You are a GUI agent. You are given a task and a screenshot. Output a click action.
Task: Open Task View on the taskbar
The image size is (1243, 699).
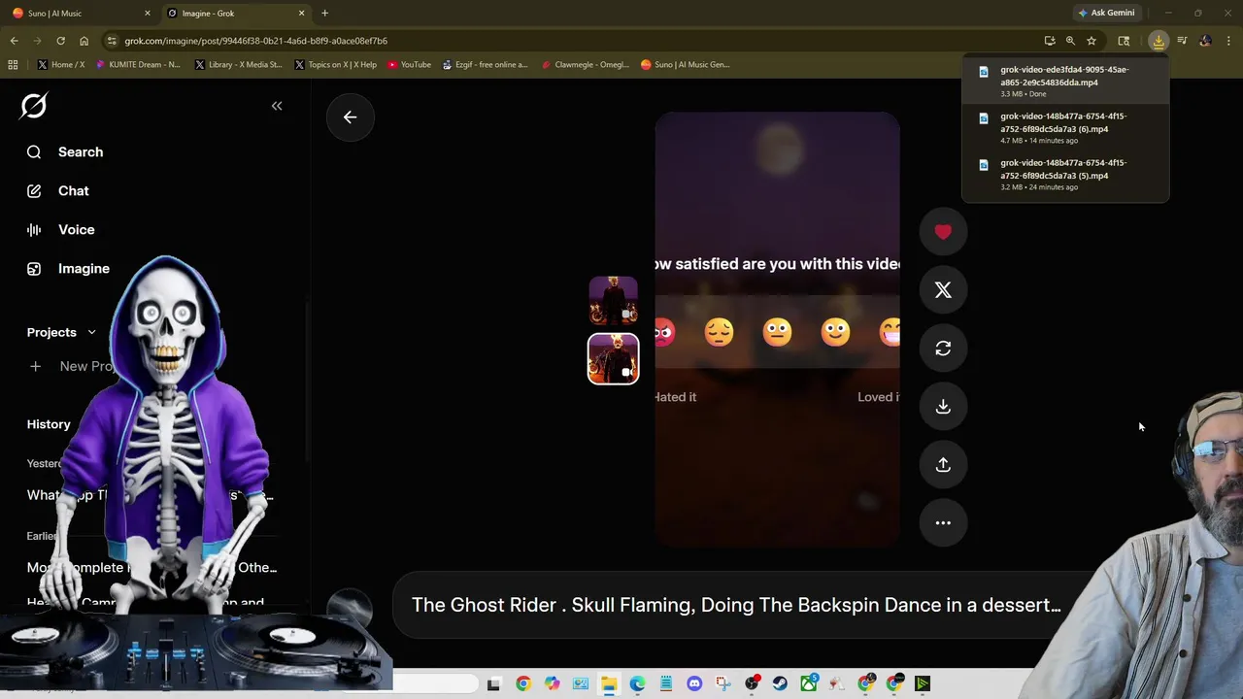(x=493, y=684)
